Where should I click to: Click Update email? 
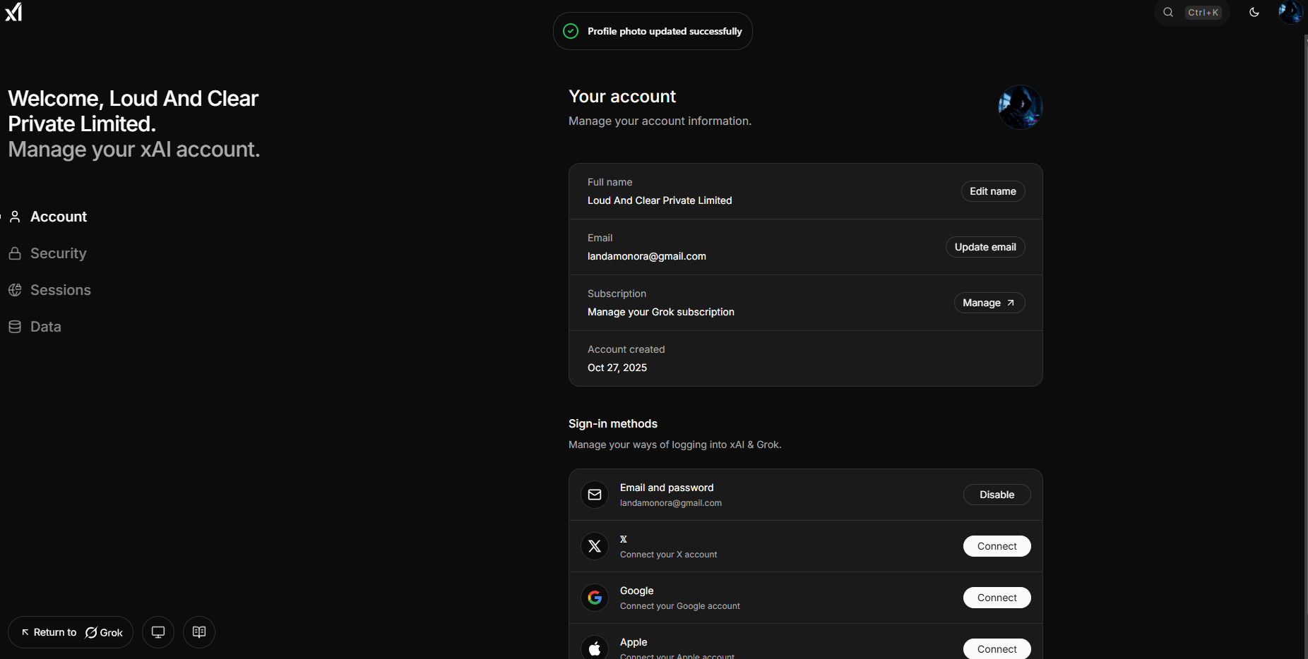985,247
